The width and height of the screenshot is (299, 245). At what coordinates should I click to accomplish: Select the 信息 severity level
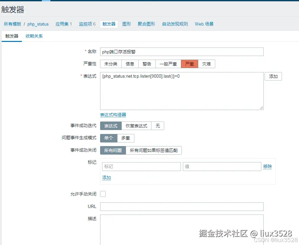pyautogui.click(x=130, y=64)
